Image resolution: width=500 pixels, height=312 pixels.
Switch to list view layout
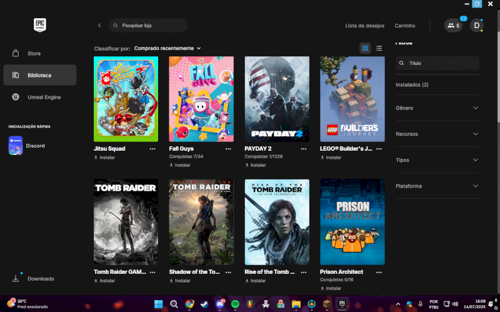click(x=379, y=48)
